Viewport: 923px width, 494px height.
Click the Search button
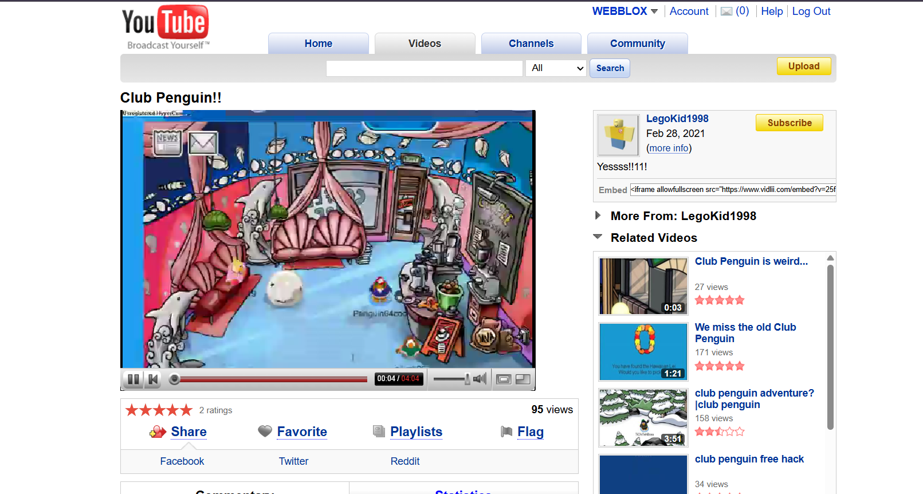610,68
